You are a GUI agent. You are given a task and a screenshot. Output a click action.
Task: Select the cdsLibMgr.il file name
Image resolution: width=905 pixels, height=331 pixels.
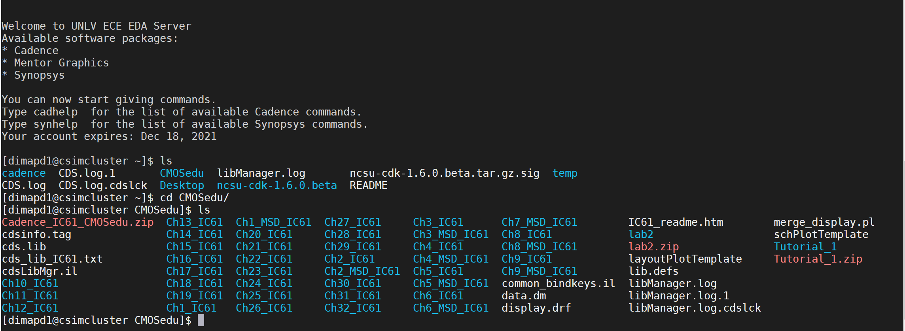pyautogui.click(x=40, y=271)
